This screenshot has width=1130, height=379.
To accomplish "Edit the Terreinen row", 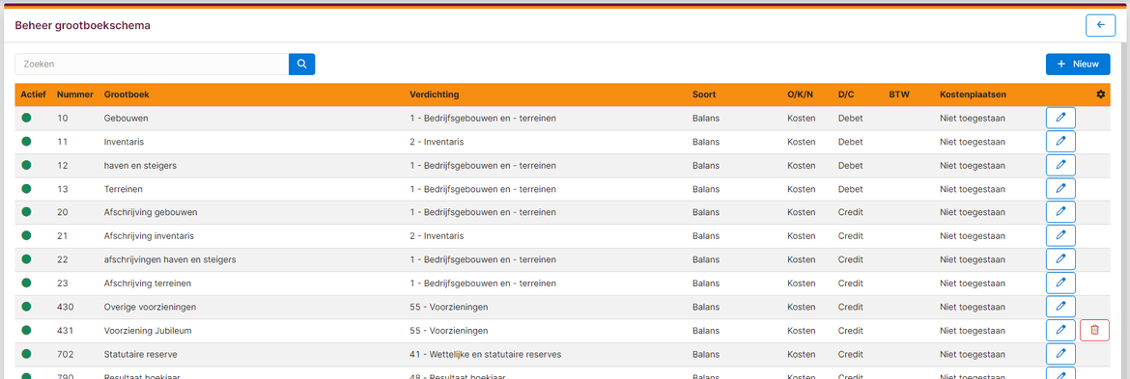I will click(1060, 188).
